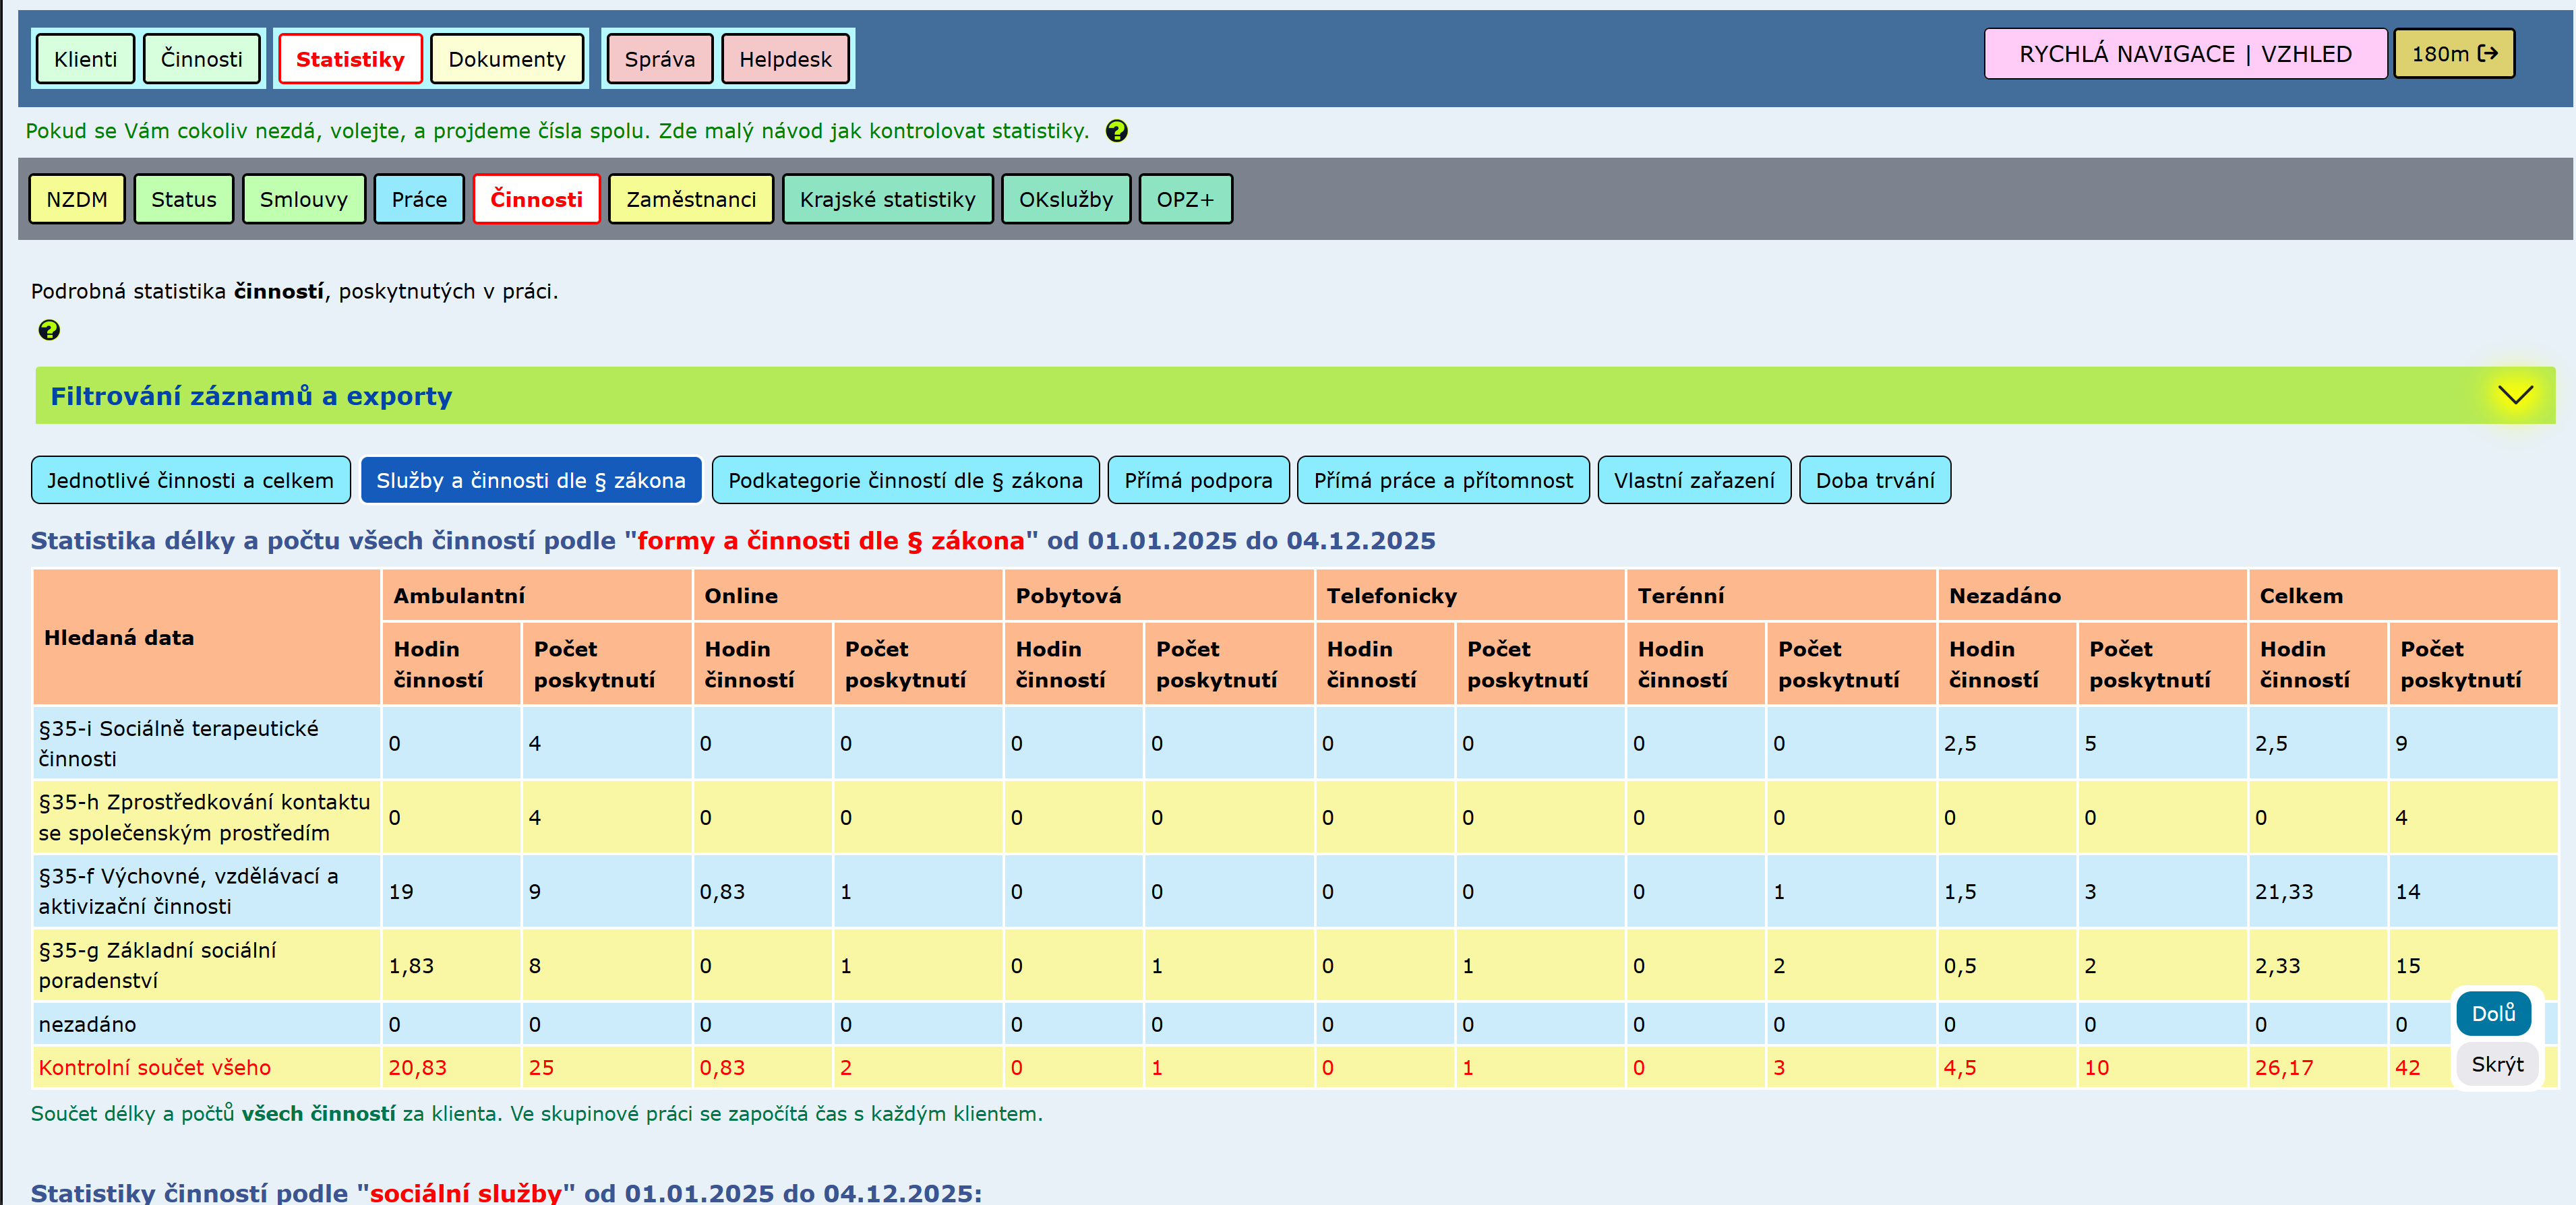The image size is (2576, 1205).
Task: Click RYCHLÁ NAVIGACE | VZHLED button
Action: (2184, 54)
